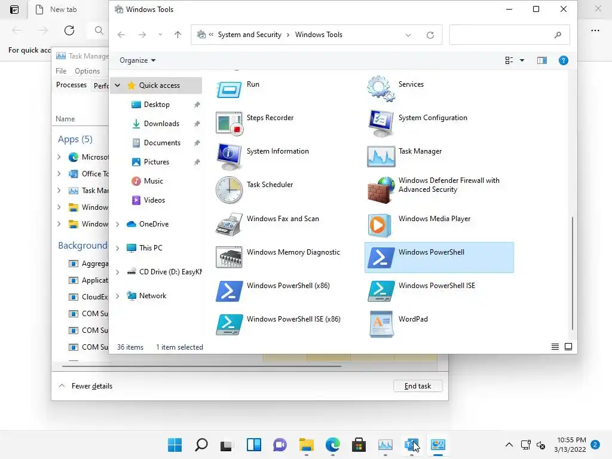Toggle the preview pane icon
The height and width of the screenshot is (459, 612).
point(541,60)
